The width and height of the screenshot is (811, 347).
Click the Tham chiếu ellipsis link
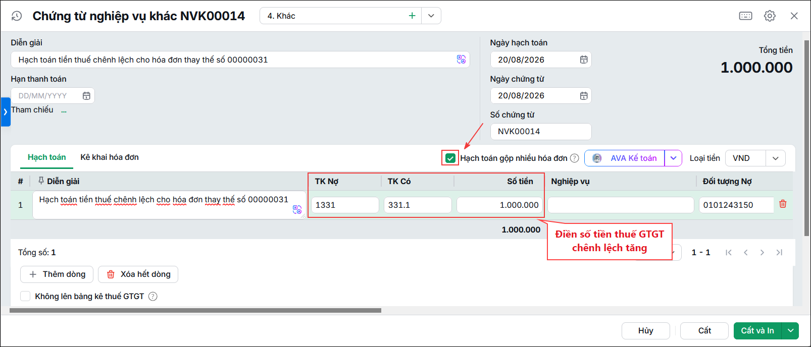64,110
